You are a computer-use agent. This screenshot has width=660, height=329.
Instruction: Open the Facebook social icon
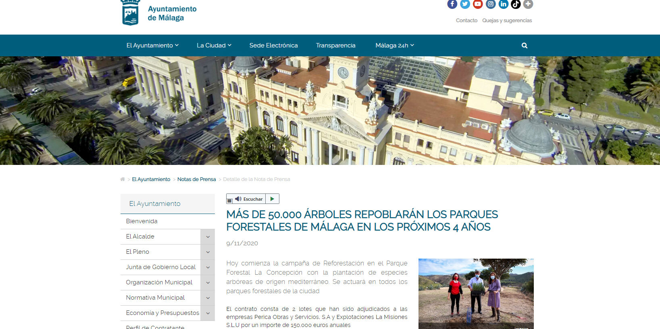(x=452, y=4)
